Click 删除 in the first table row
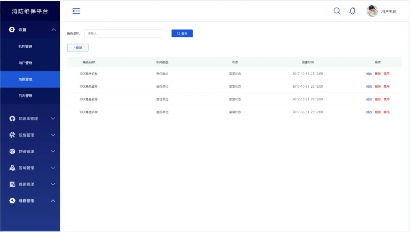 (378, 74)
